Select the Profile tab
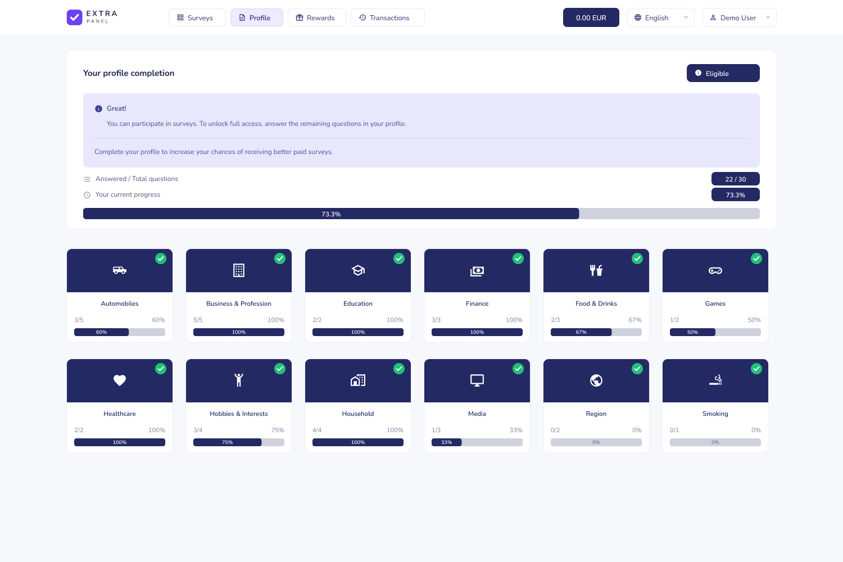This screenshot has width=843, height=562. 257,17
